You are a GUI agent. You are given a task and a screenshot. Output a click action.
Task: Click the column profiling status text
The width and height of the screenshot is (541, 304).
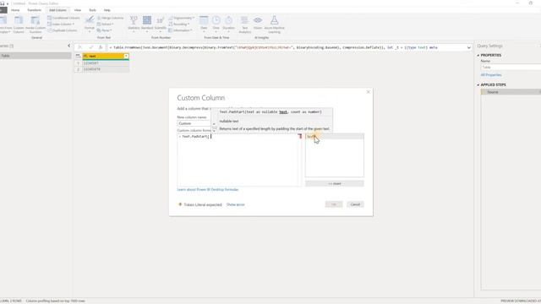56,301
